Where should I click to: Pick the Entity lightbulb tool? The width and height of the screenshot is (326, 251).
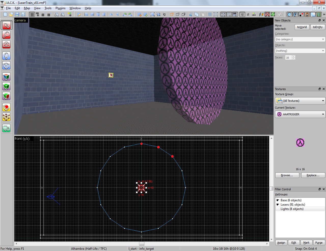tap(6, 56)
